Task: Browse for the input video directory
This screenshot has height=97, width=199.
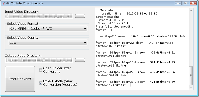Action: pos(80,16)
